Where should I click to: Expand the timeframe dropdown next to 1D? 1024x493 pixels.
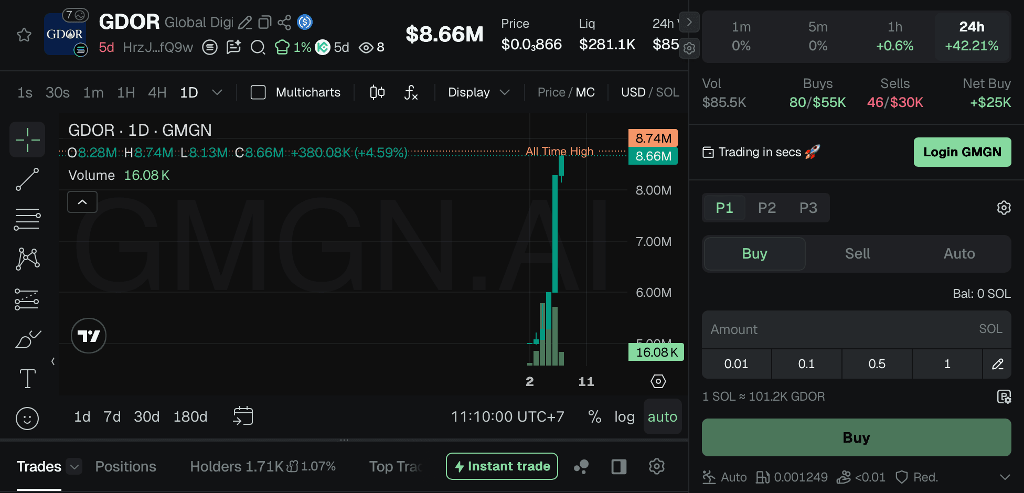(x=217, y=92)
